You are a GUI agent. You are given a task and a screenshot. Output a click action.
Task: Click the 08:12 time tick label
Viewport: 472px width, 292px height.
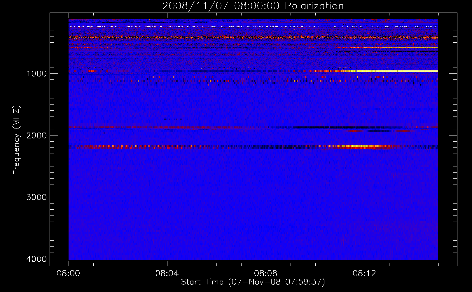[x=364, y=274]
